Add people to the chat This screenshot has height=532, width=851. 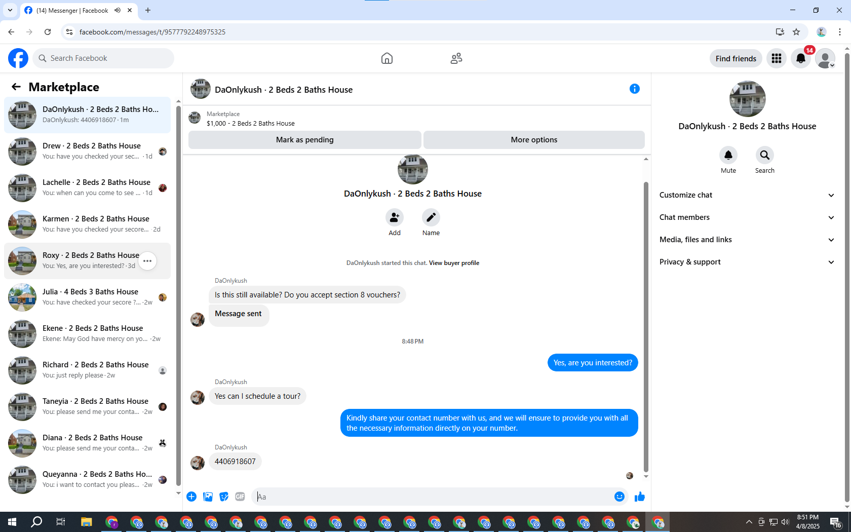click(395, 217)
